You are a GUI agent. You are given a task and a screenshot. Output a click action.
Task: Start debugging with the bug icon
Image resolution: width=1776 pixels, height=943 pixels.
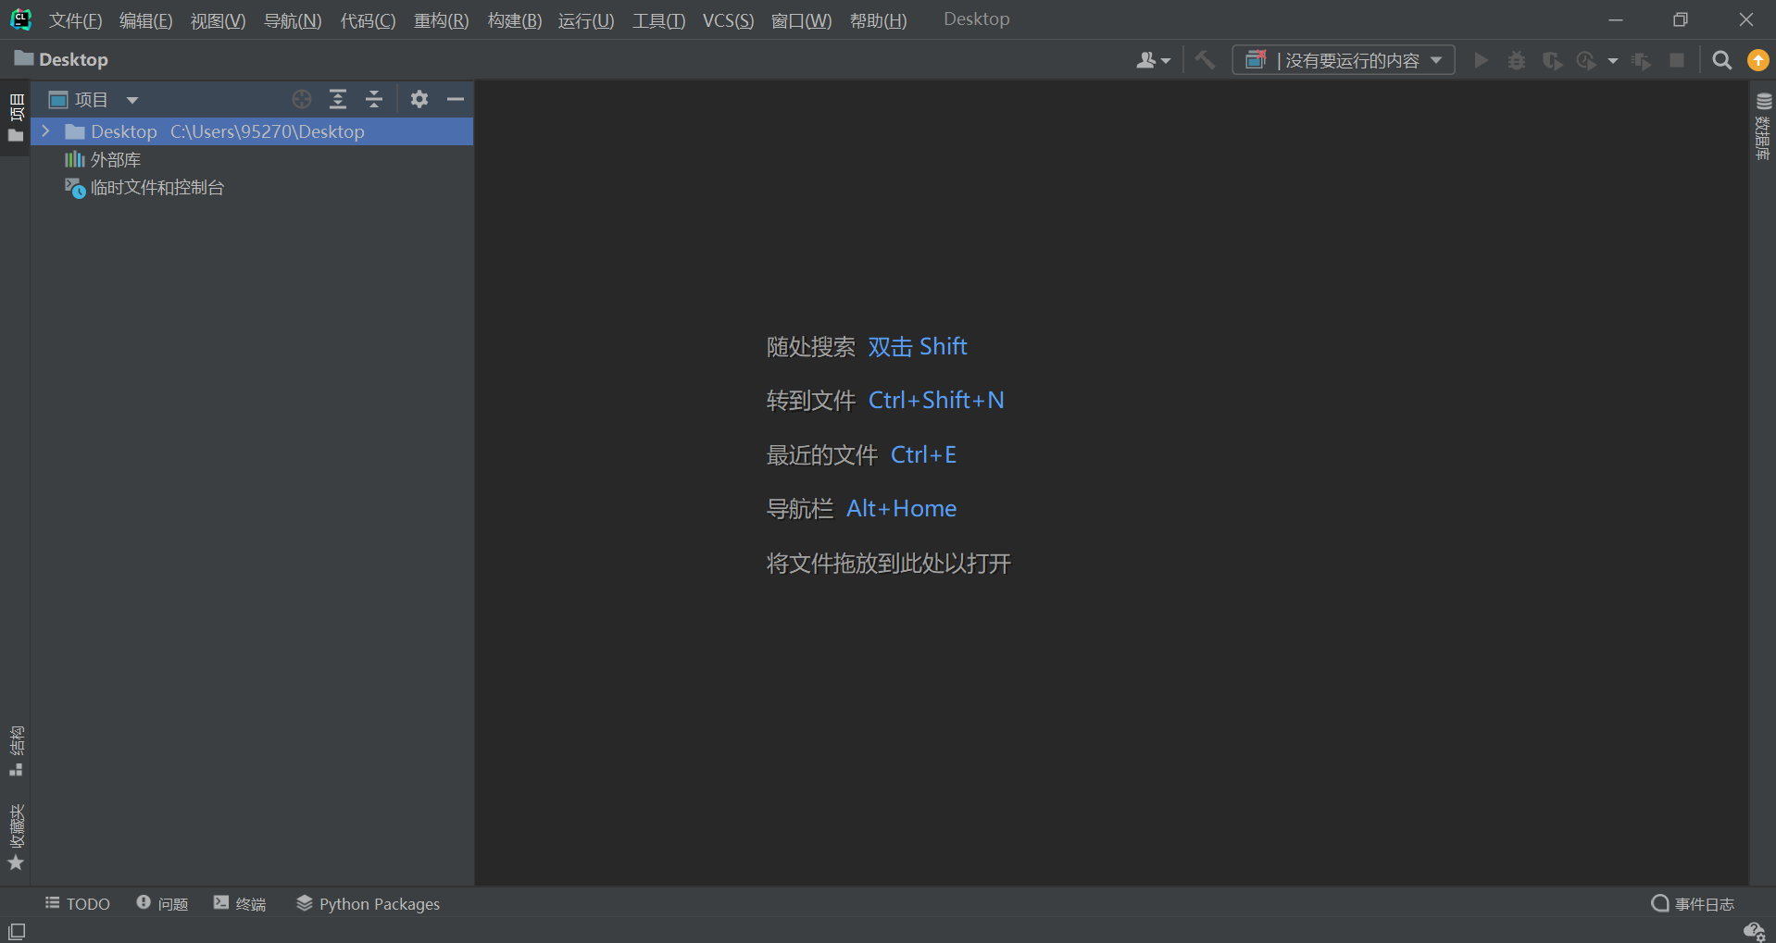1517,59
